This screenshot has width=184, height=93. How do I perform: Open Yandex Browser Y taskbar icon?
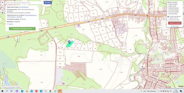pyautogui.click(x=46, y=91)
